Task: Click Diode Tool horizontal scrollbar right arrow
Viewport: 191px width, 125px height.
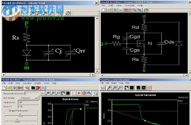Action: click(93, 75)
